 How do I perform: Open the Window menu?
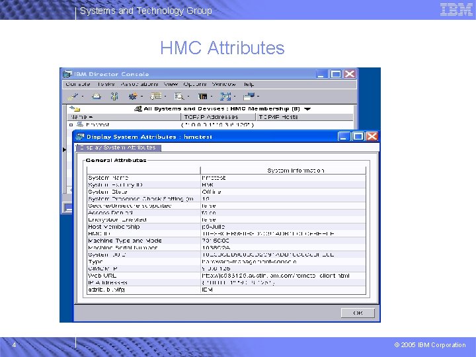(223, 84)
